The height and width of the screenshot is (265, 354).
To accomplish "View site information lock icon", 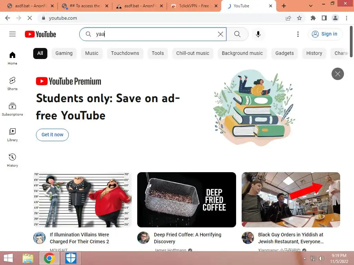I will click(x=44, y=18).
